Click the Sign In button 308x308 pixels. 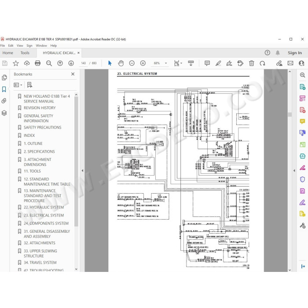[295, 53]
